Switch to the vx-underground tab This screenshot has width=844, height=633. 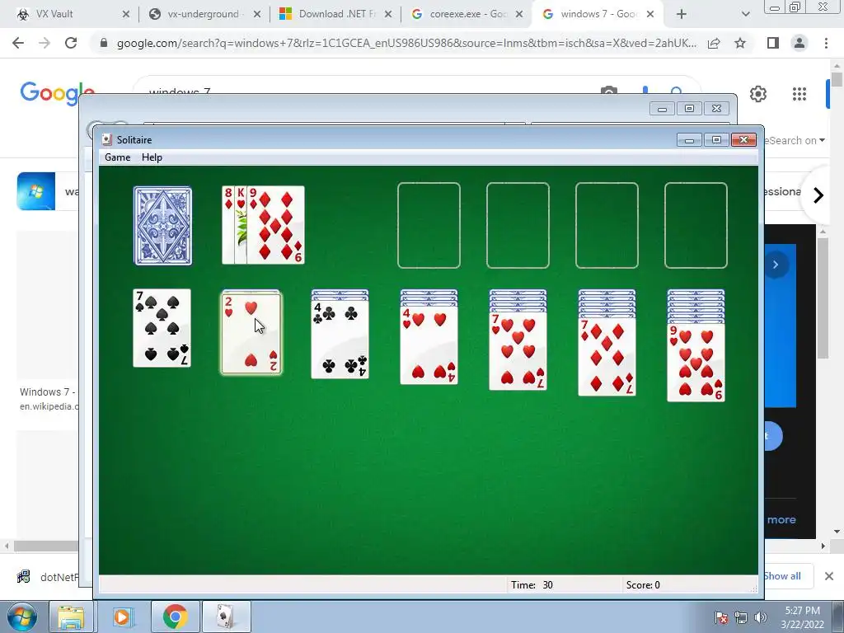204,14
